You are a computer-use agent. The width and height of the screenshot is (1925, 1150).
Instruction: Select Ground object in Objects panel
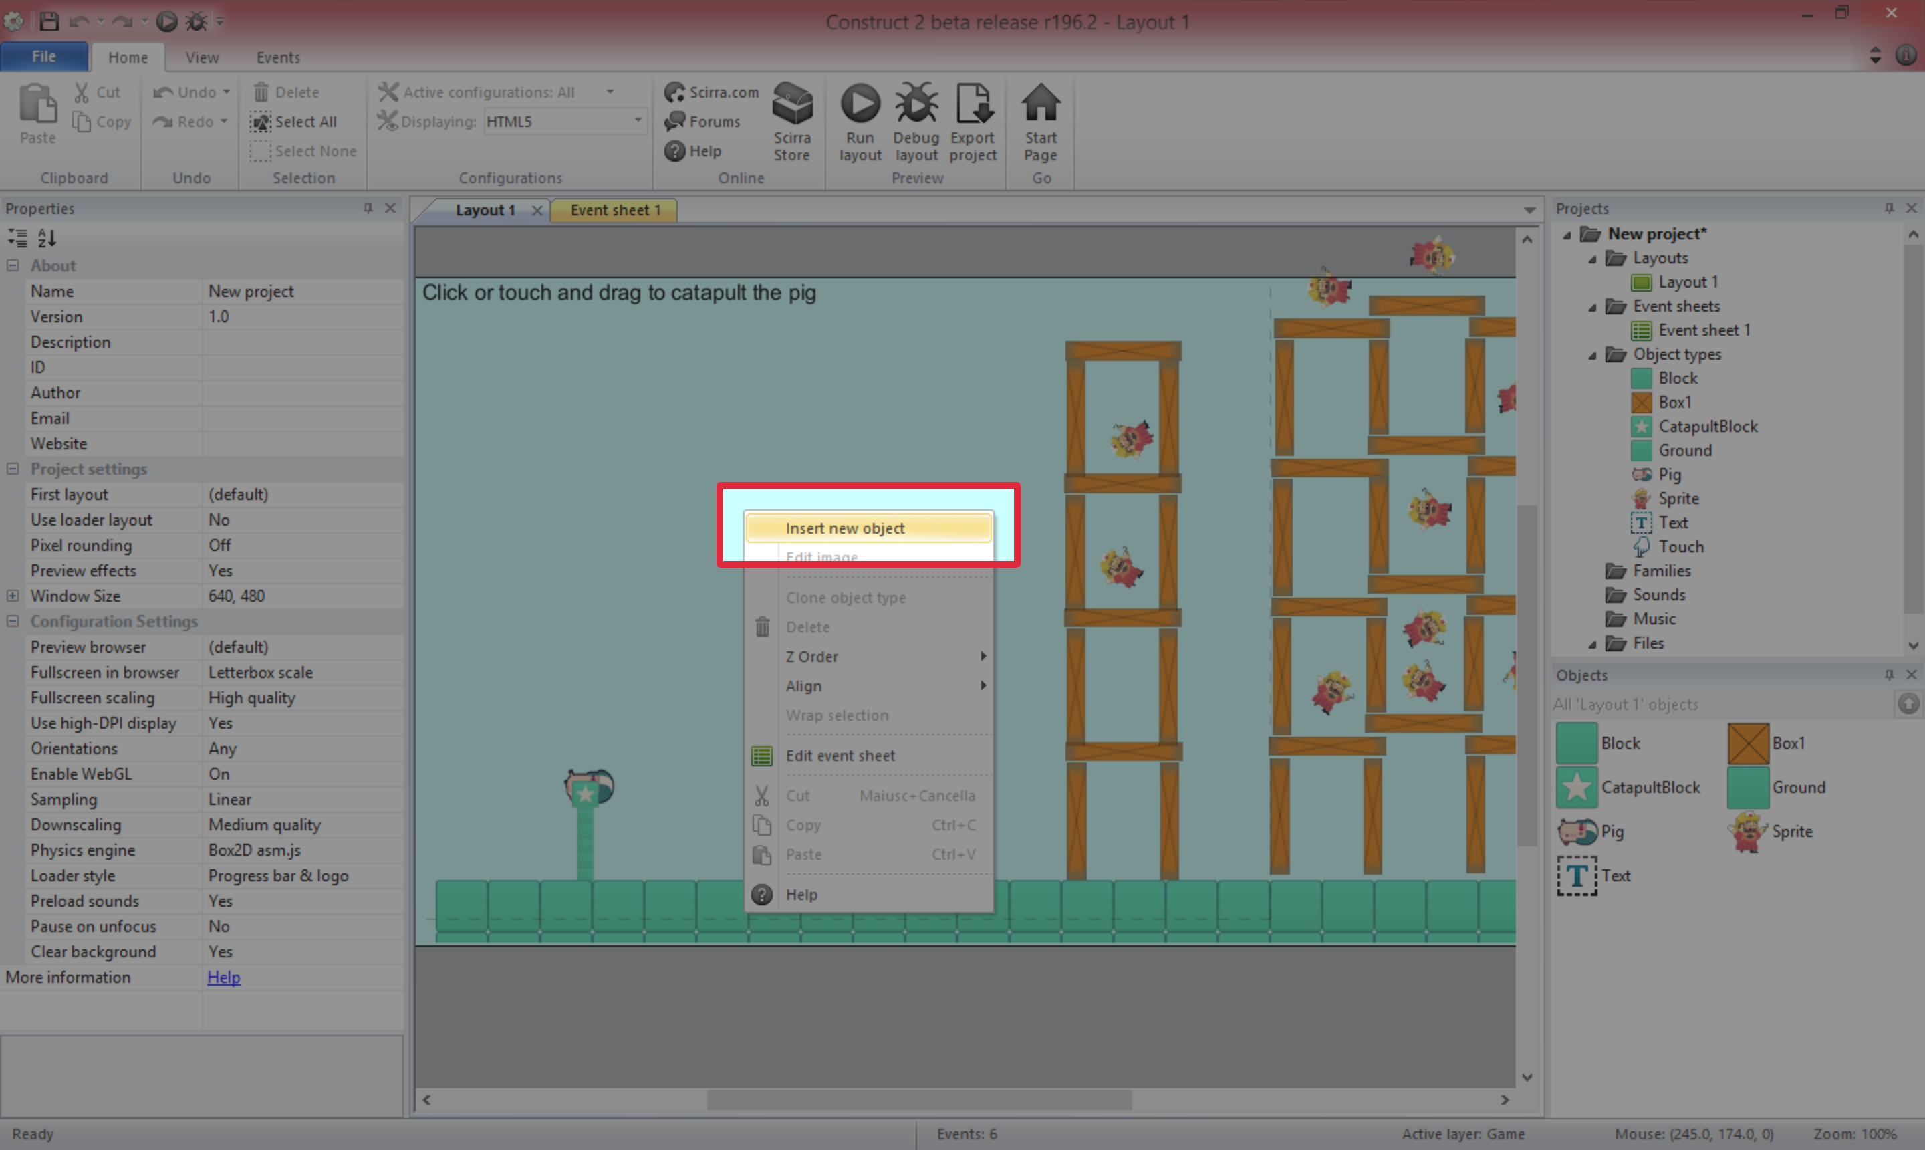click(1776, 788)
